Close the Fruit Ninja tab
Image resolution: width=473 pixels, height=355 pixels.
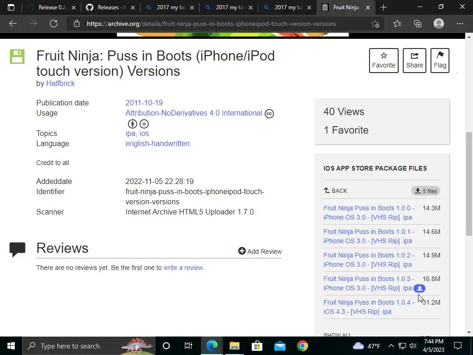pyautogui.click(x=368, y=7)
